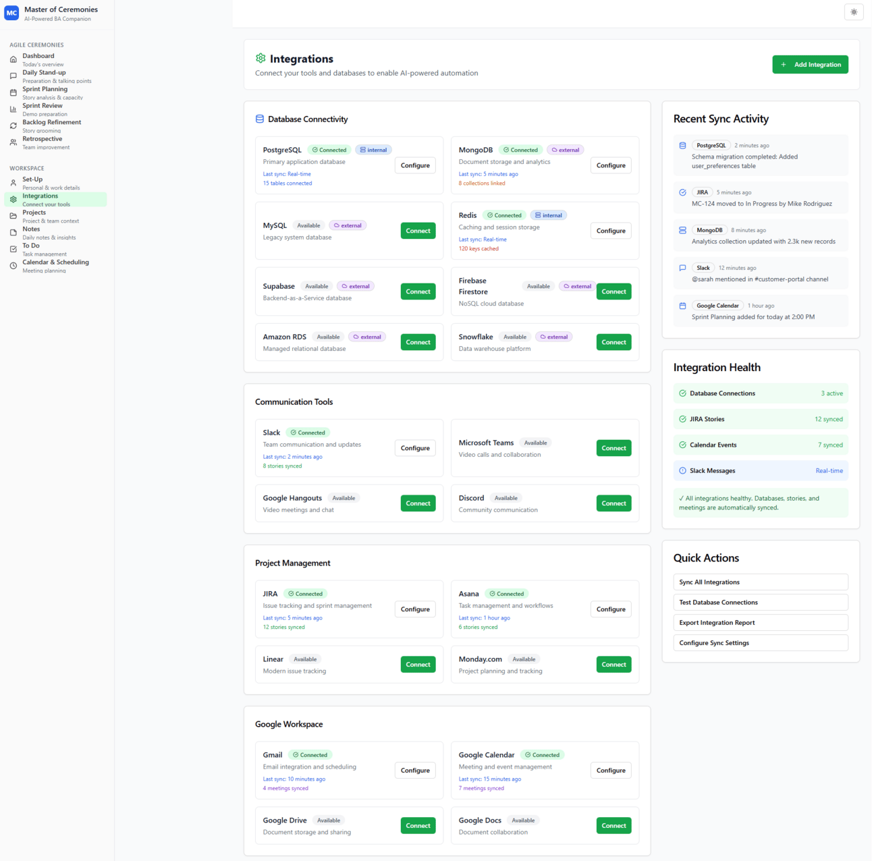The image size is (872, 861).
Task: Click Sync All Integrations
Action: pyautogui.click(x=761, y=582)
